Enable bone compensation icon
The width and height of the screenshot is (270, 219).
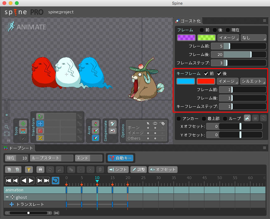click(x=113, y=123)
